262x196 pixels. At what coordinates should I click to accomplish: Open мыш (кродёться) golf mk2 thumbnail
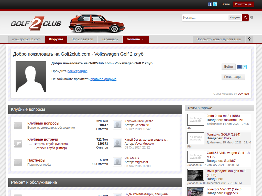(x=196, y=175)
